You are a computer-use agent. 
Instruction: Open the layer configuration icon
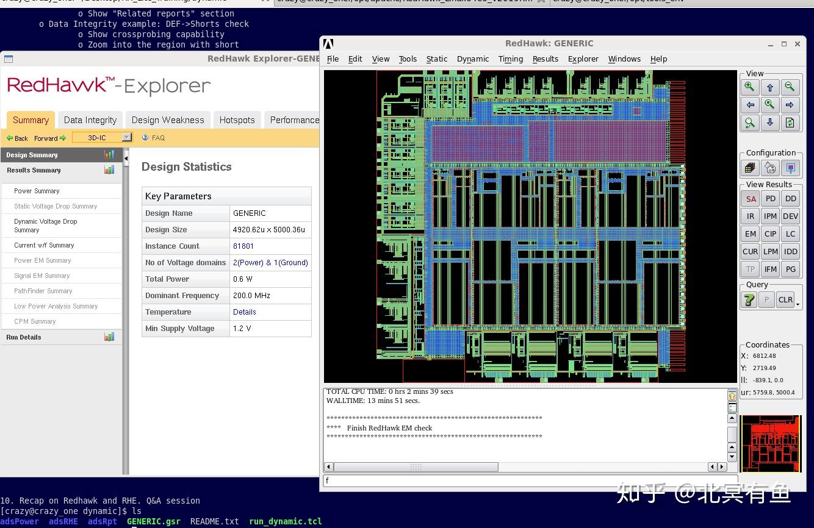tap(750, 168)
